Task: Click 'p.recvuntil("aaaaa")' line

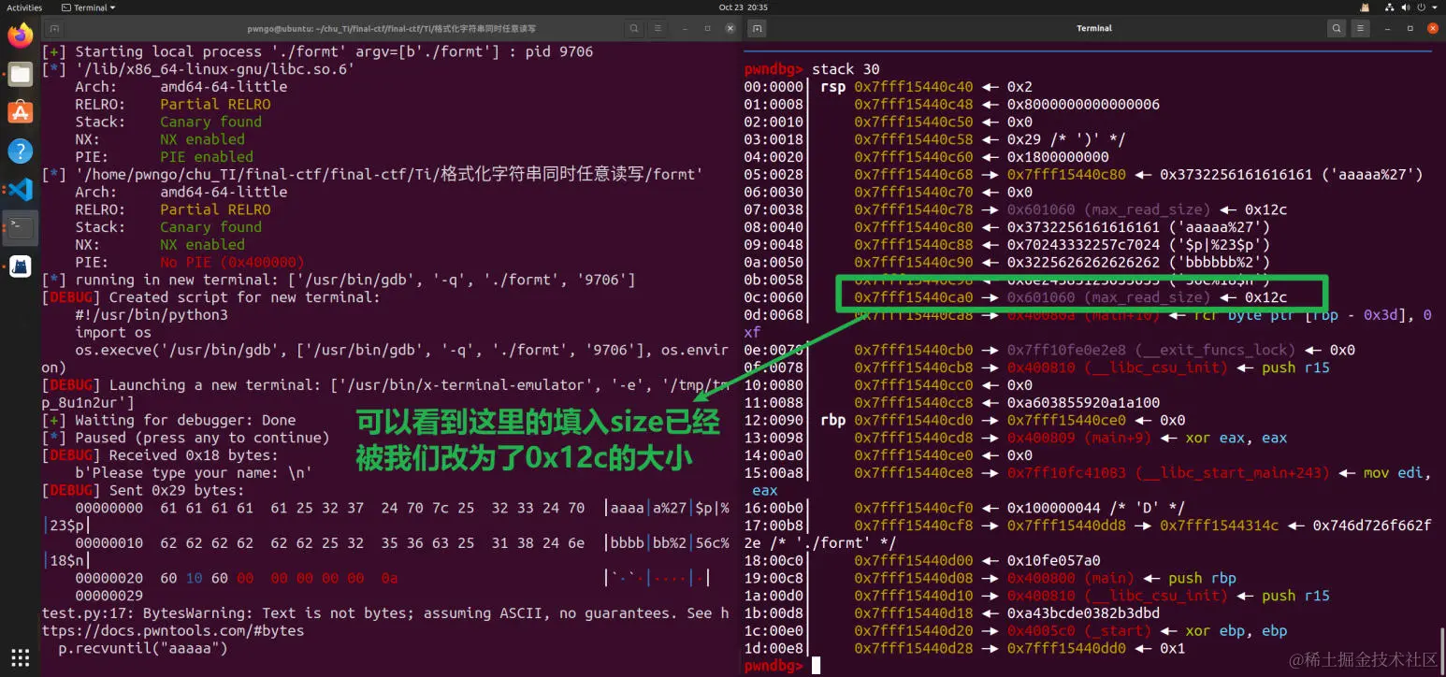Action: pos(142,648)
